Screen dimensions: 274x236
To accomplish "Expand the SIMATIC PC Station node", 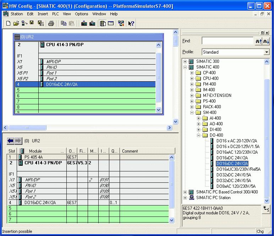I will click(x=185, y=198).
